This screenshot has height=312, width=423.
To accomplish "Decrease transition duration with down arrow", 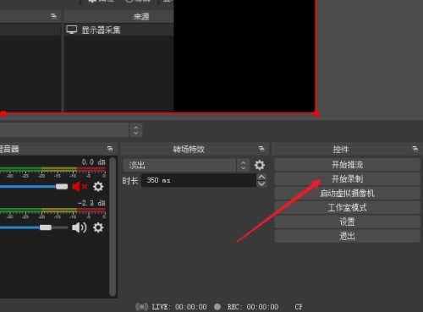I will tap(261, 183).
